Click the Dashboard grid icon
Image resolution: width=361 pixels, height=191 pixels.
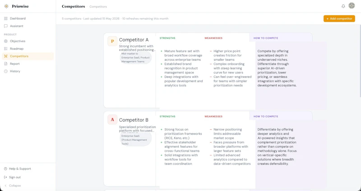point(6,18)
